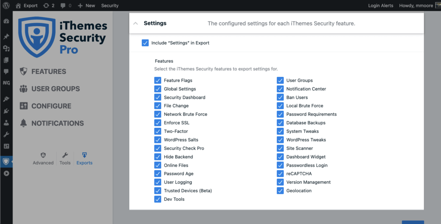The height and width of the screenshot is (224, 441).
Task: Uncheck the Two-Factor checkbox
Action: click(158, 131)
